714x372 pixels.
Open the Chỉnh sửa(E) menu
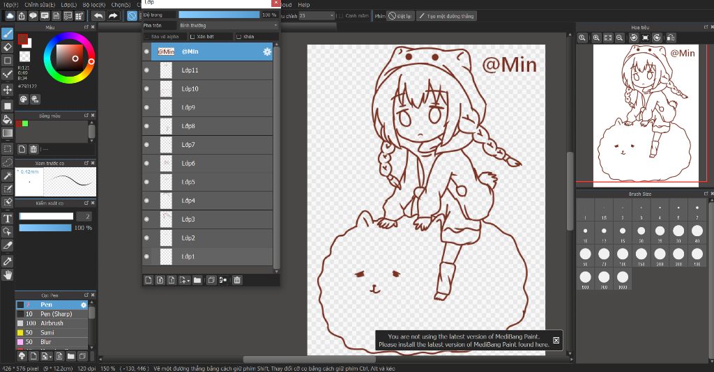pos(40,5)
